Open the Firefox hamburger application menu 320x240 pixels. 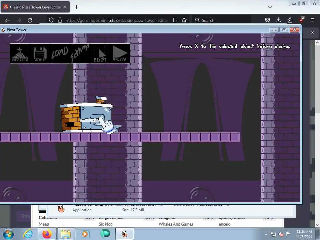pyautogui.click(x=312, y=20)
